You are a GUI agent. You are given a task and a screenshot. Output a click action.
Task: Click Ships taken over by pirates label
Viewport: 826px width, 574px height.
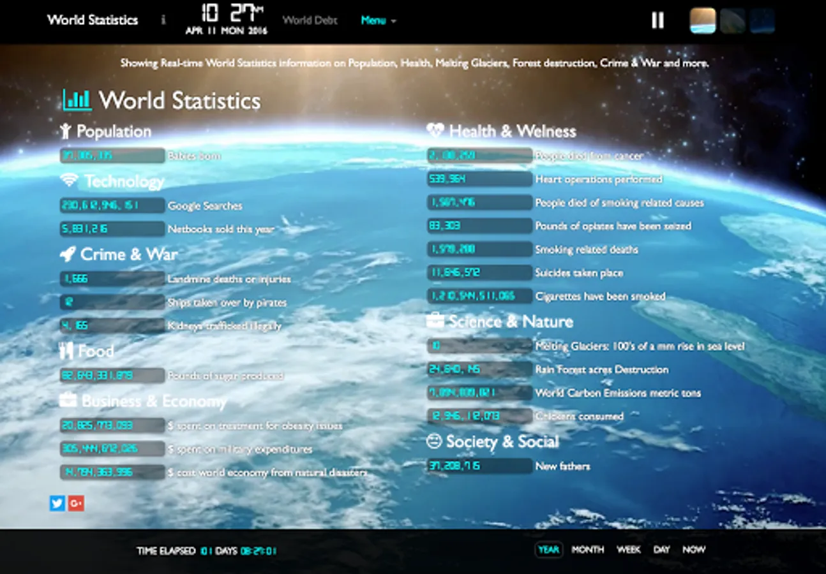click(227, 302)
